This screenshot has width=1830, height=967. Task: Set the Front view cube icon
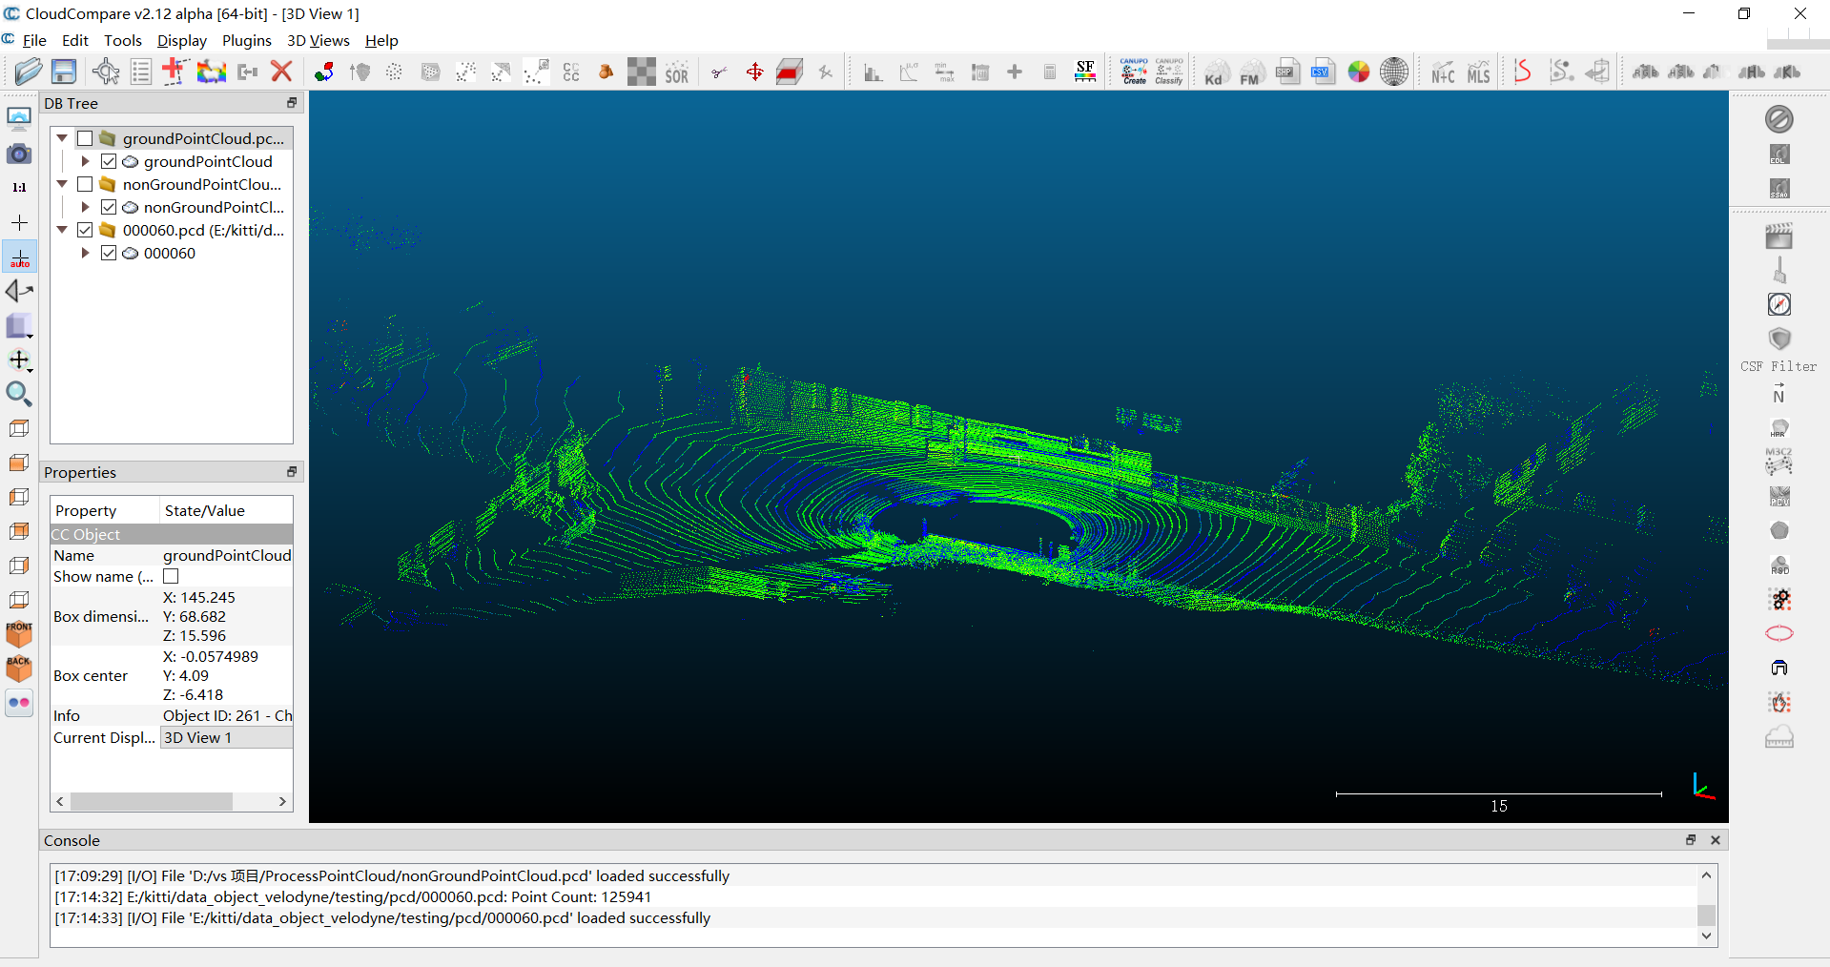click(x=19, y=633)
